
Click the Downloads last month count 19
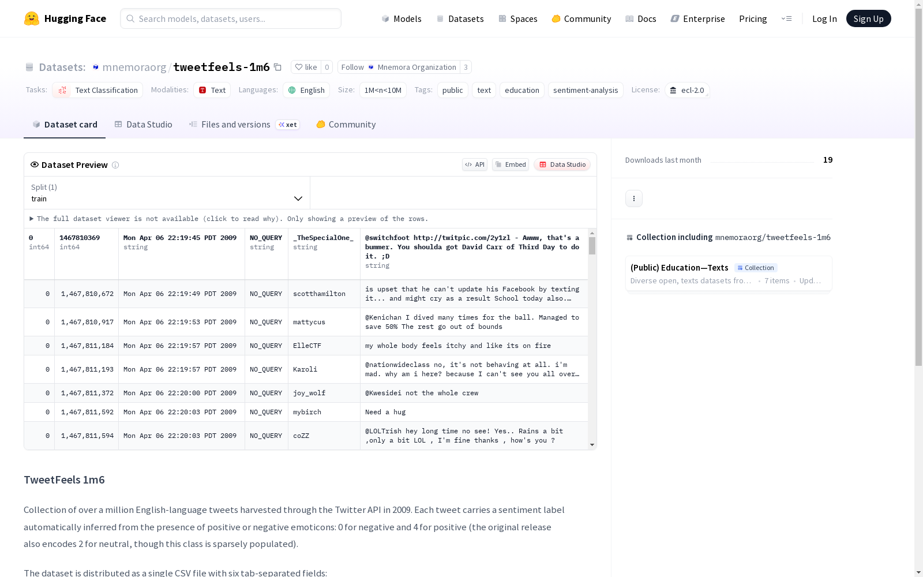click(x=828, y=160)
